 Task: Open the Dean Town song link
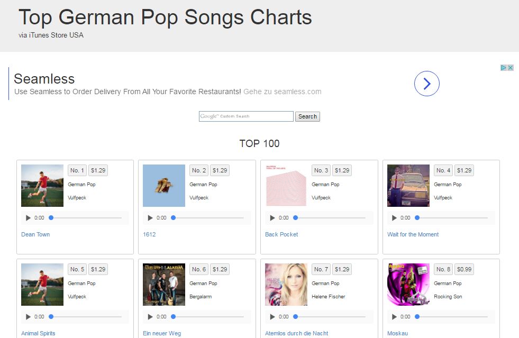pos(35,234)
